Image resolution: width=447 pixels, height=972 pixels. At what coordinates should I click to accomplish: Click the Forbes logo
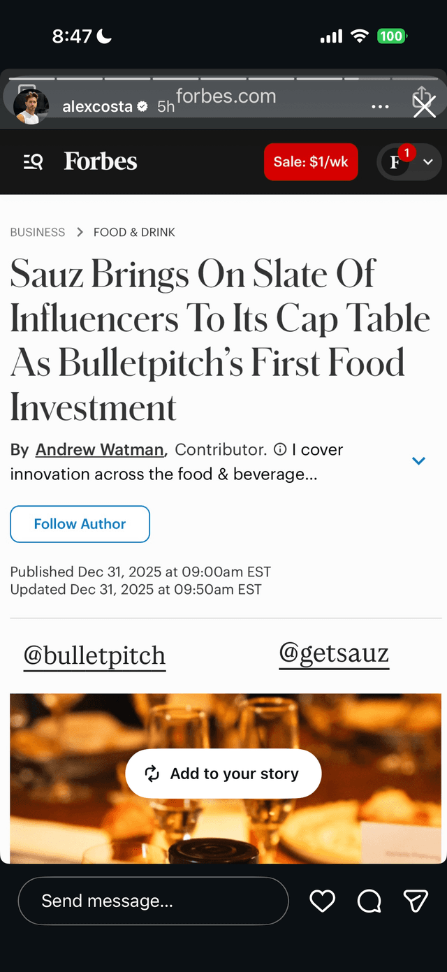pyautogui.click(x=101, y=162)
